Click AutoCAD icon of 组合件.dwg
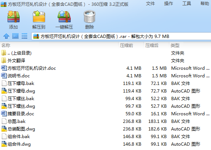Image resolution: width=211 pixels, height=150 pixels. [4, 144]
